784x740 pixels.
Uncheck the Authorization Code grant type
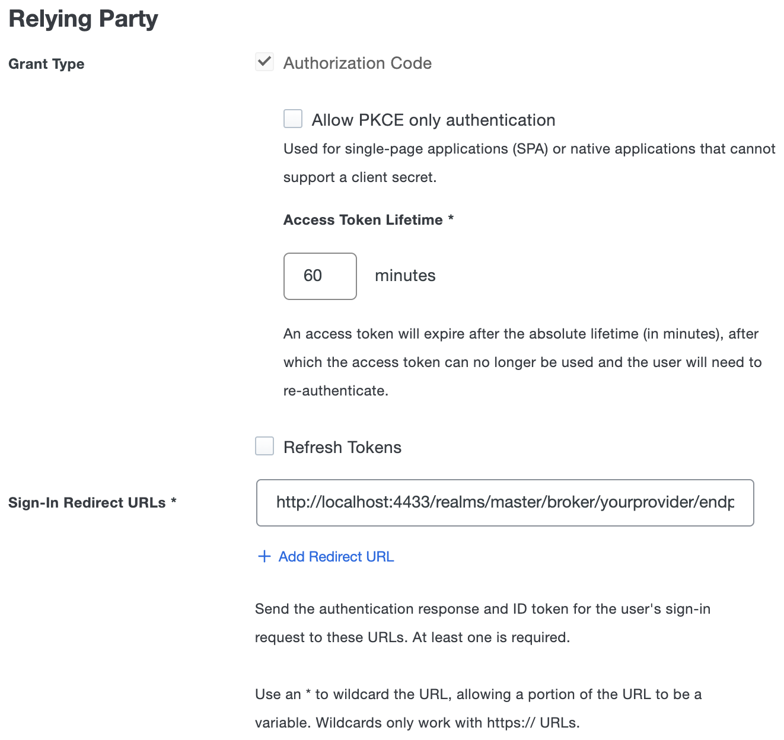pyautogui.click(x=264, y=62)
